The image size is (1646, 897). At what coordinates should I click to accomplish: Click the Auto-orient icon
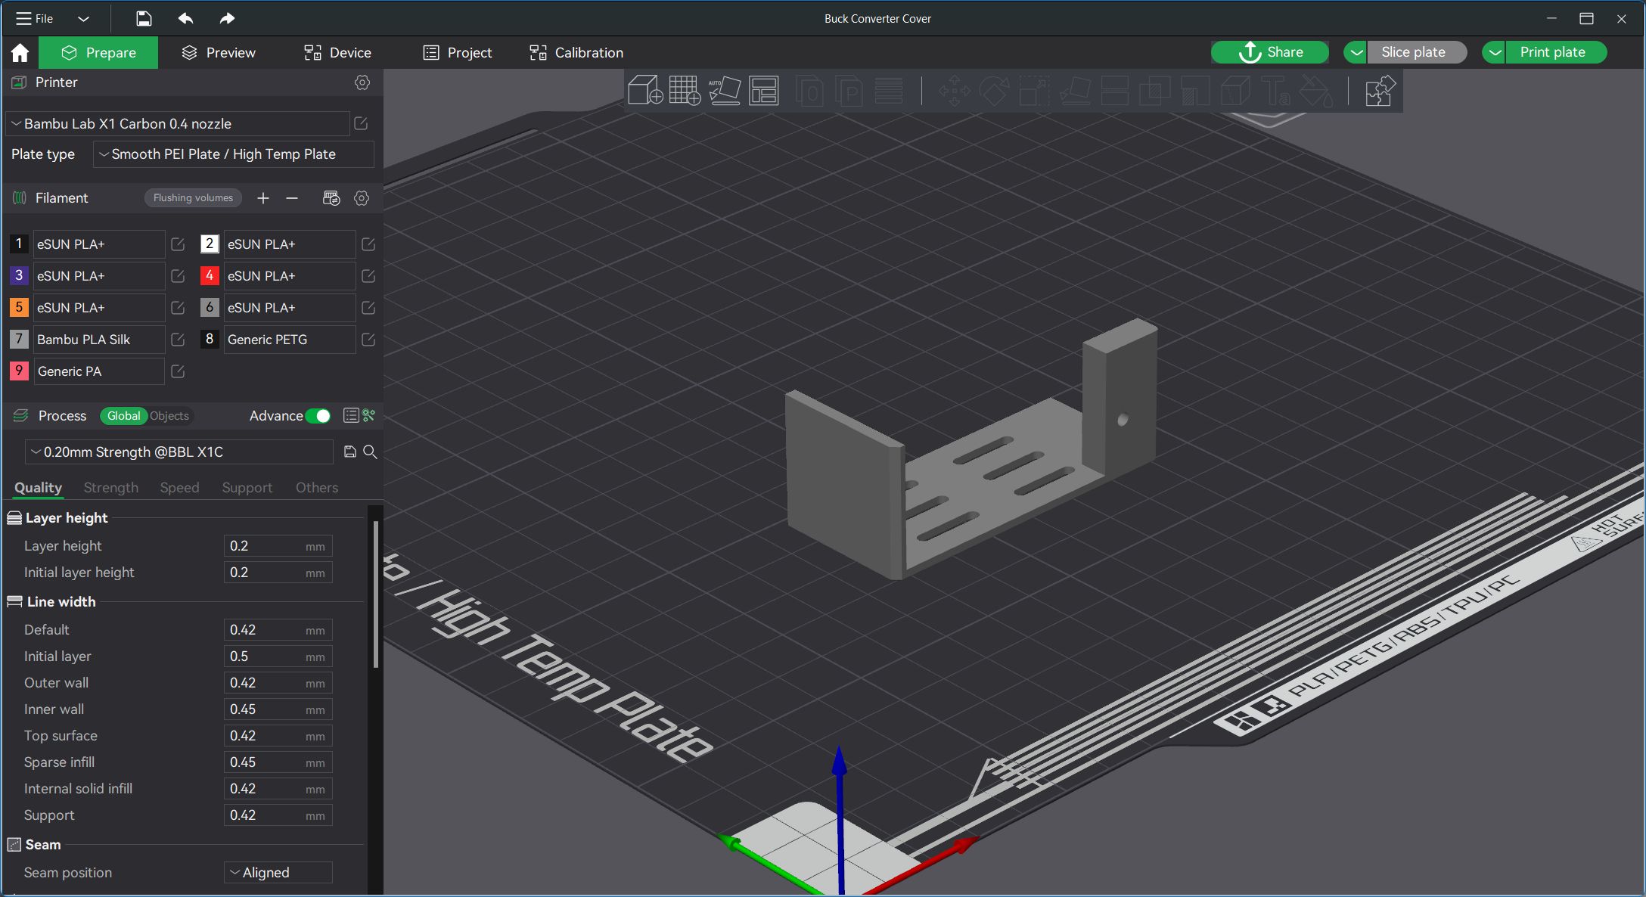tap(724, 91)
